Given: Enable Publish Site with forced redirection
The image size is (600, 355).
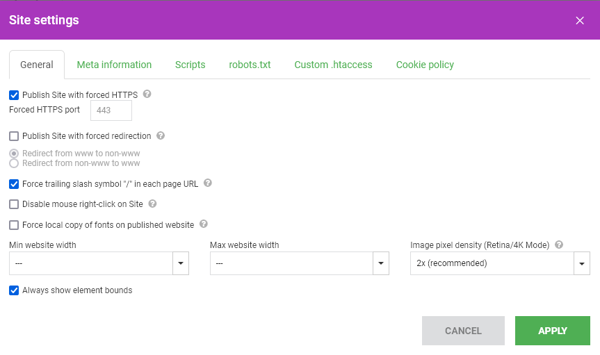Looking at the screenshot, I should click(x=14, y=136).
